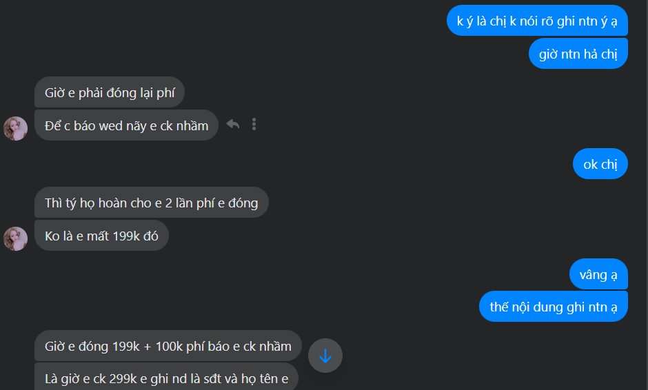Click the sent bubble 'k ý là chị k nói rõ ghi ntn ý ạ'
Screen dimensions: 648x390
pyautogui.click(x=537, y=21)
